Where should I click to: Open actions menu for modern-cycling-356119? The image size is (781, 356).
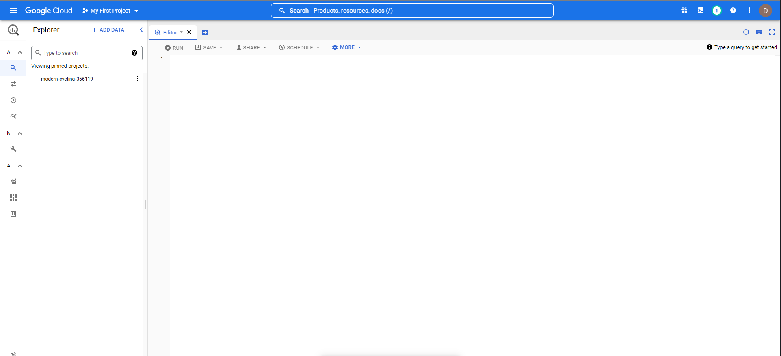coord(138,79)
